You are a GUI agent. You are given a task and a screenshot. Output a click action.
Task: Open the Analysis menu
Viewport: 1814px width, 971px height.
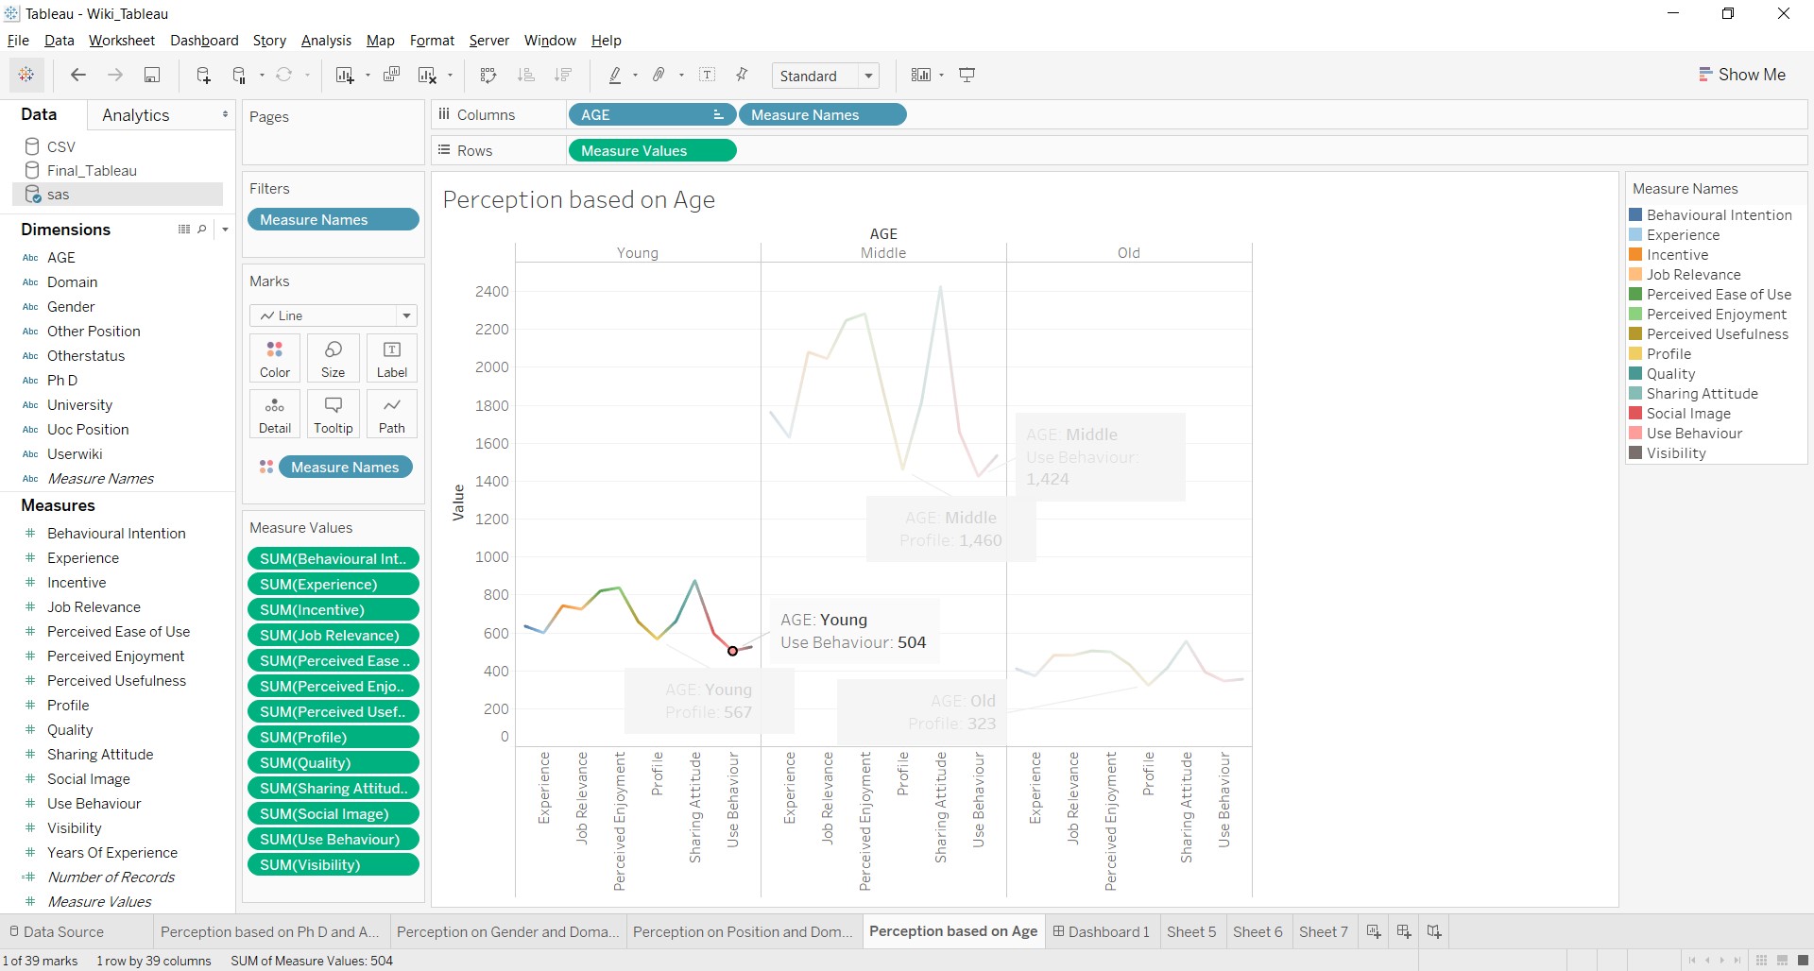(x=326, y=41)
